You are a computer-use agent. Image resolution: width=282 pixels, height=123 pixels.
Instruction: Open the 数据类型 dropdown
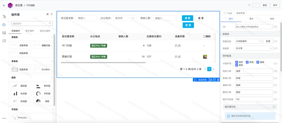tap(249, 41)
